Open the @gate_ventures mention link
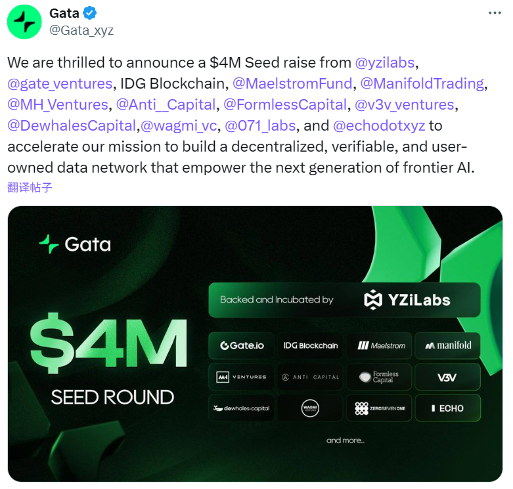Image resolution: width=513 pixels, height=489 pixels. pyautogui.click(x=60, y=83)
